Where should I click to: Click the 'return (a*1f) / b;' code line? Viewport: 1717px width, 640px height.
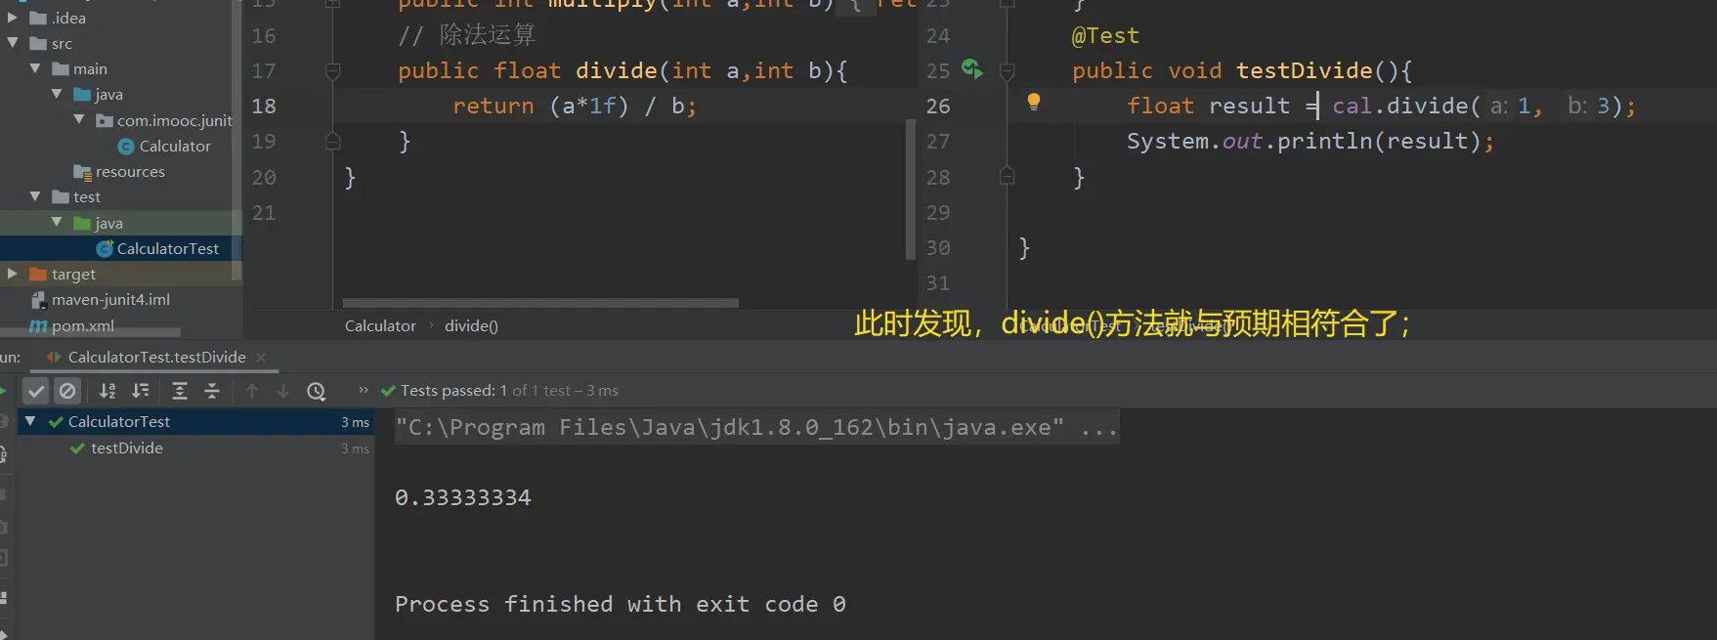pos(575,106)
